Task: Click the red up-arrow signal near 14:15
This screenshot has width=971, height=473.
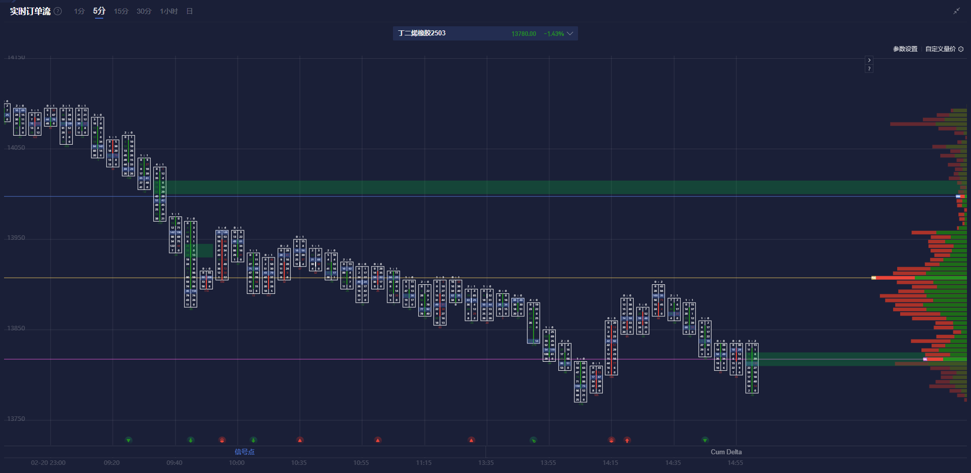Action: point(627,440)
